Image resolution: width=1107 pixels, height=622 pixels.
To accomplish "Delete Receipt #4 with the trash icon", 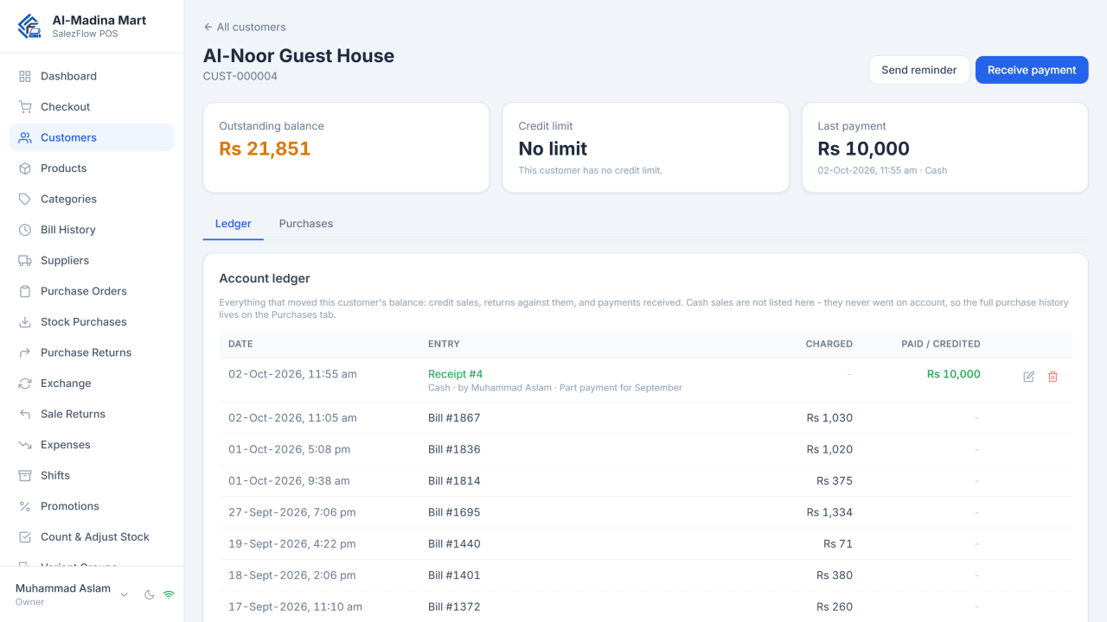I will coord(1053,377).
